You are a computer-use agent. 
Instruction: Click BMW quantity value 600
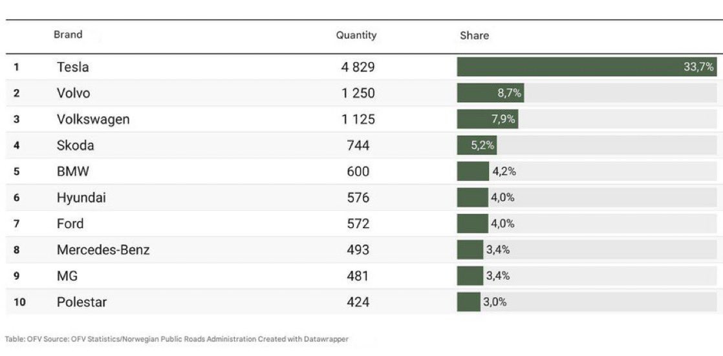[358, 172]
